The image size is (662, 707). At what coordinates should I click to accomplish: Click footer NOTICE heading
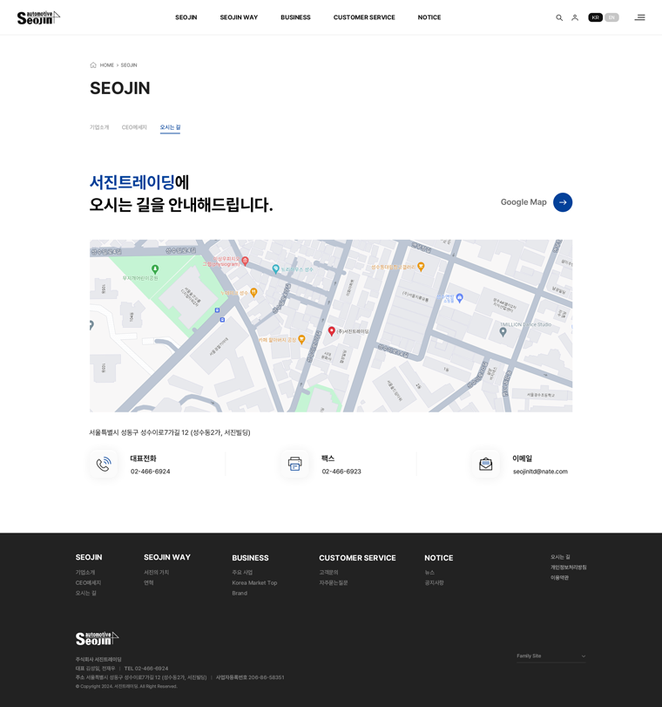[438, 558]
